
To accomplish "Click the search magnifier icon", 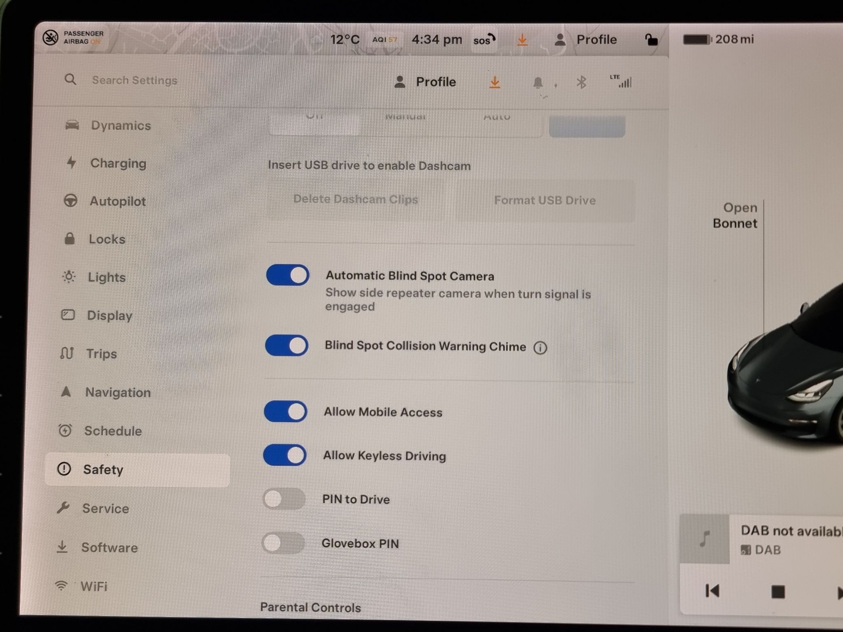I will [x=70, y=79].
